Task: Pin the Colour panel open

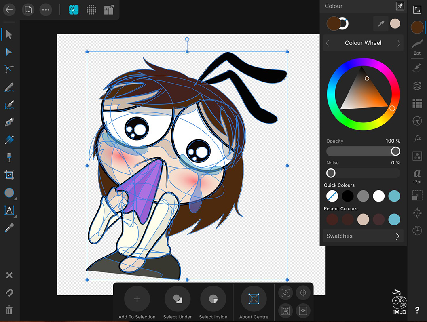Action: tap(400, 6)
